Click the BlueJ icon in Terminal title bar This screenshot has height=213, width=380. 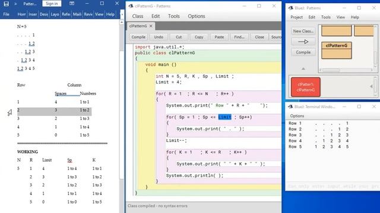(x=290, y=106)
